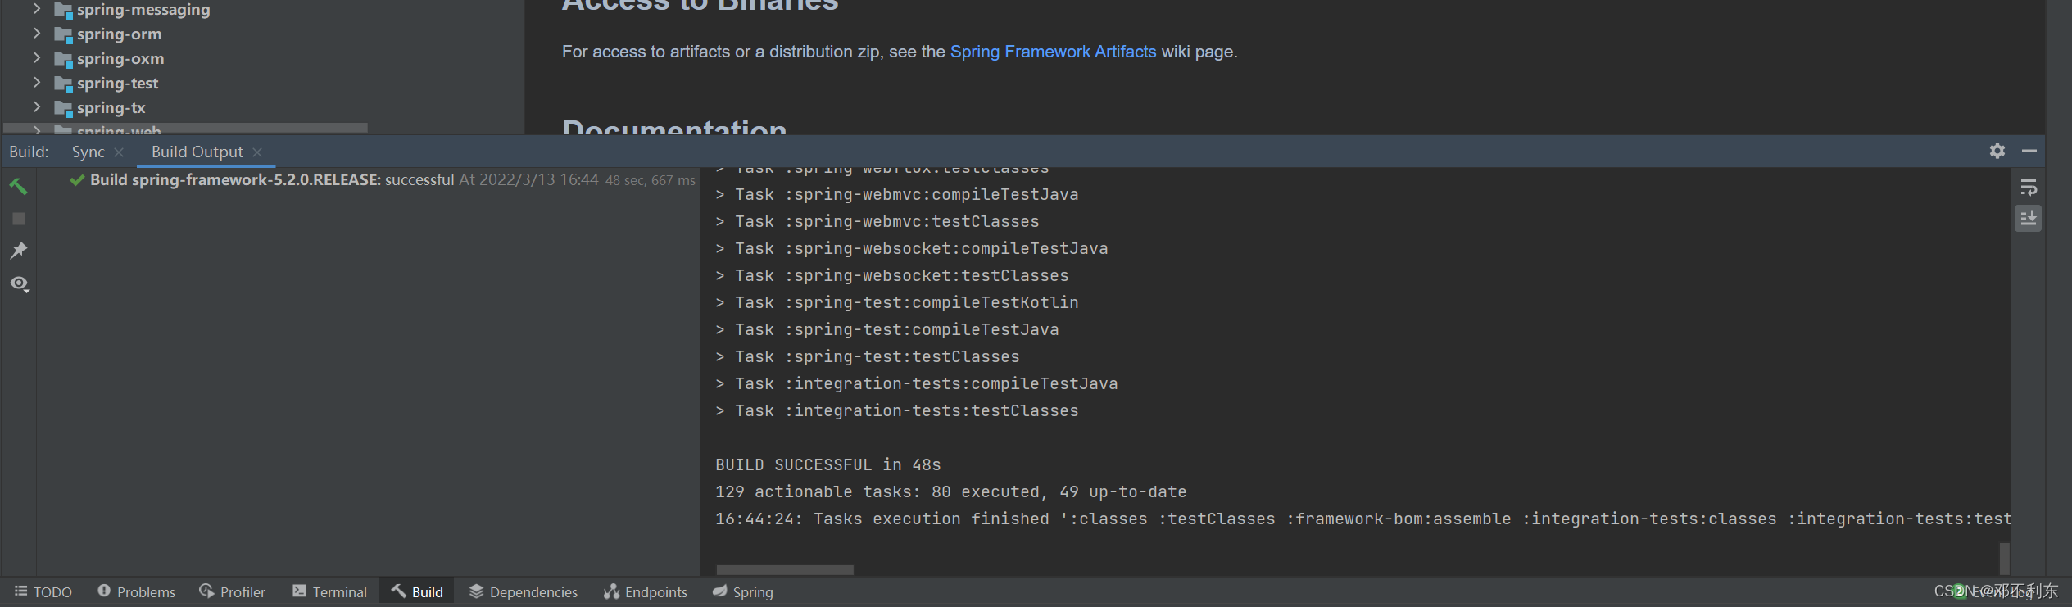Click the build output horizontal scrollbar
2072x607 pixels.
tap(785, 569)
